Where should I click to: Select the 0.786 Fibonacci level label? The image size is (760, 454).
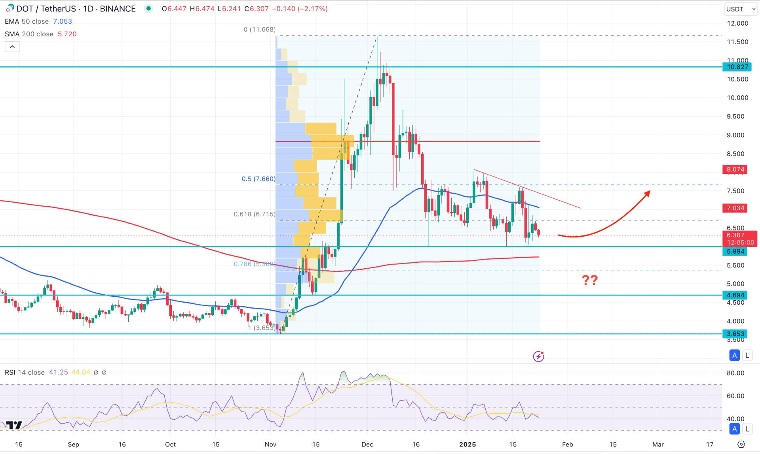tap(255, 264)
